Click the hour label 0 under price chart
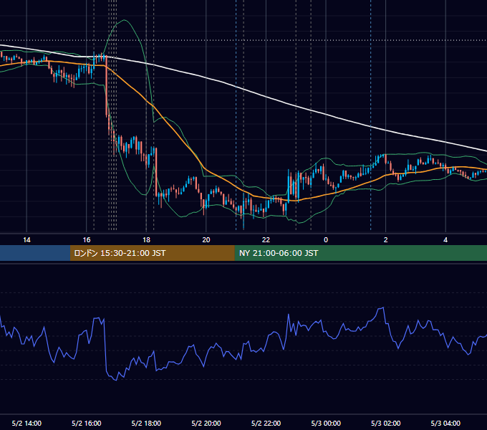This screenshot has height=430, width=487. point(326,240)
